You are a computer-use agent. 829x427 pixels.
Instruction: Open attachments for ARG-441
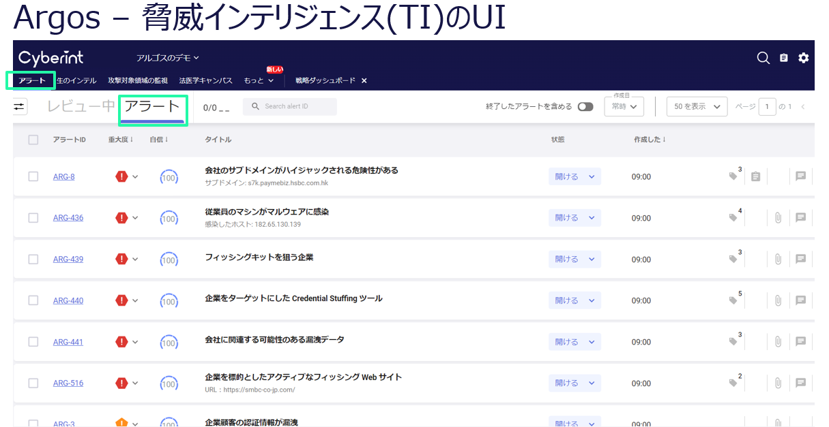click(x=778, y=341)
